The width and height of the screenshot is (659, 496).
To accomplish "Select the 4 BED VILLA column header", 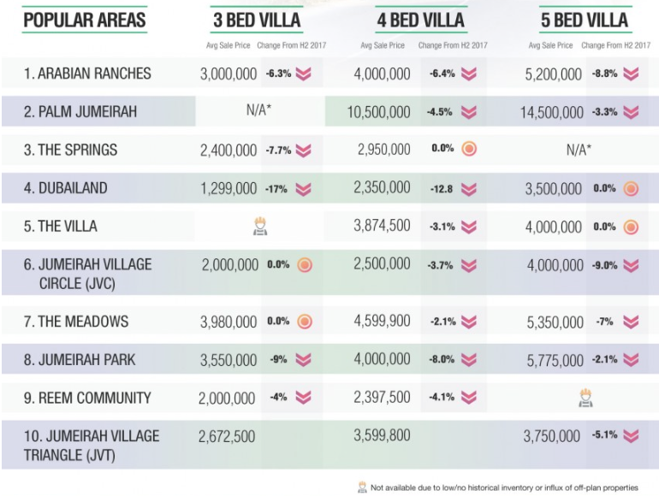I will tap(420, 20).
